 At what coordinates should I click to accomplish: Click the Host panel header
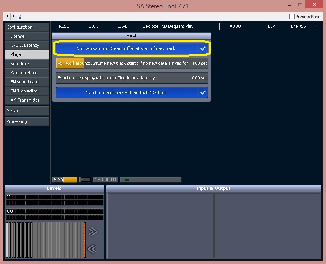click(131, 36)
